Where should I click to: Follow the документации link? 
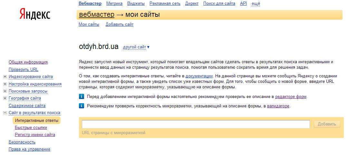click(199, 76)
